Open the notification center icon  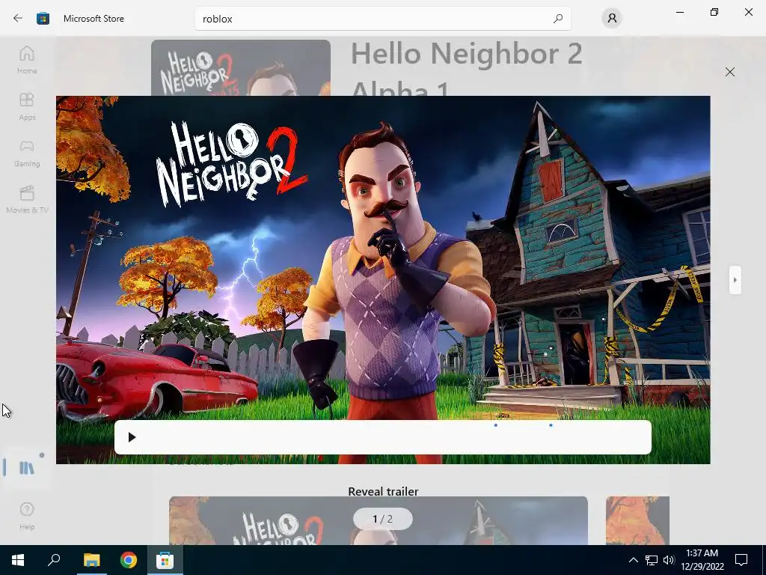pos(741,560)
